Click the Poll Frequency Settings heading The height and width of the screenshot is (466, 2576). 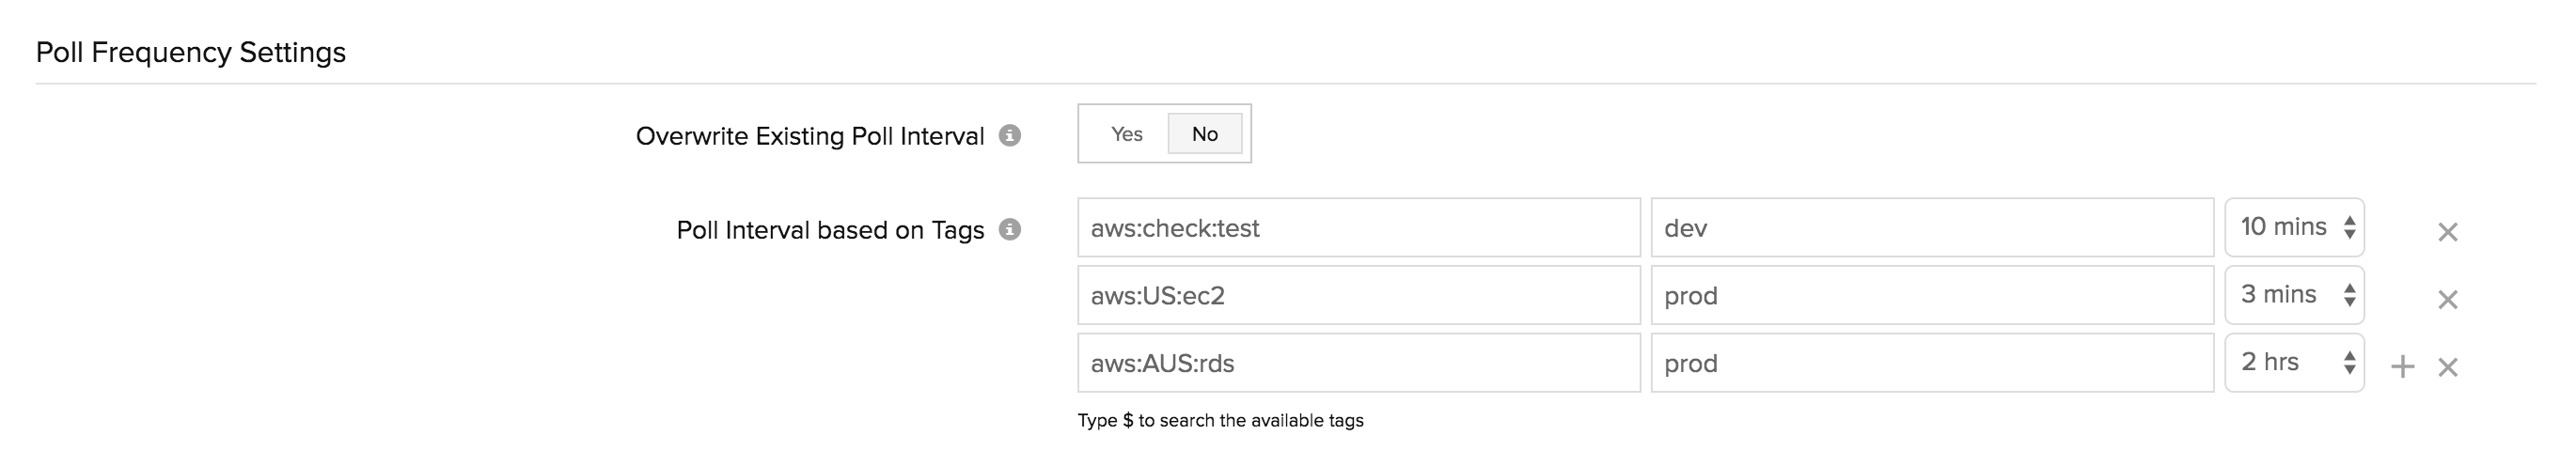191,52
